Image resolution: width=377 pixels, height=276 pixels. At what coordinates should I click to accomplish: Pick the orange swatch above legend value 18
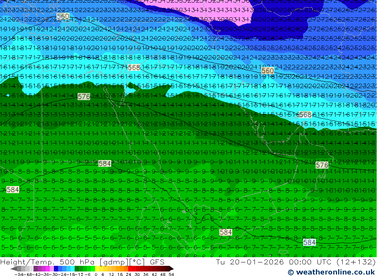(x=122, y=269)
